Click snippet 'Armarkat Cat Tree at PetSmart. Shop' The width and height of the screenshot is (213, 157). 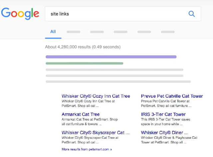coord(90,119)
